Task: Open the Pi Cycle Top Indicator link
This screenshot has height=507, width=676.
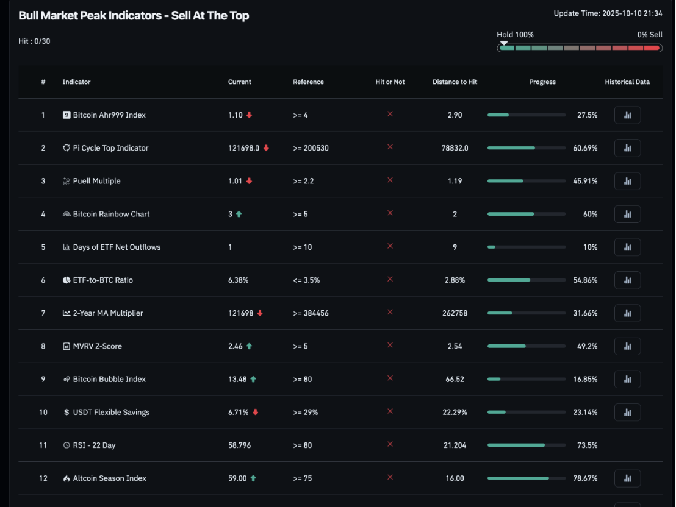Action: click(110, 148)
